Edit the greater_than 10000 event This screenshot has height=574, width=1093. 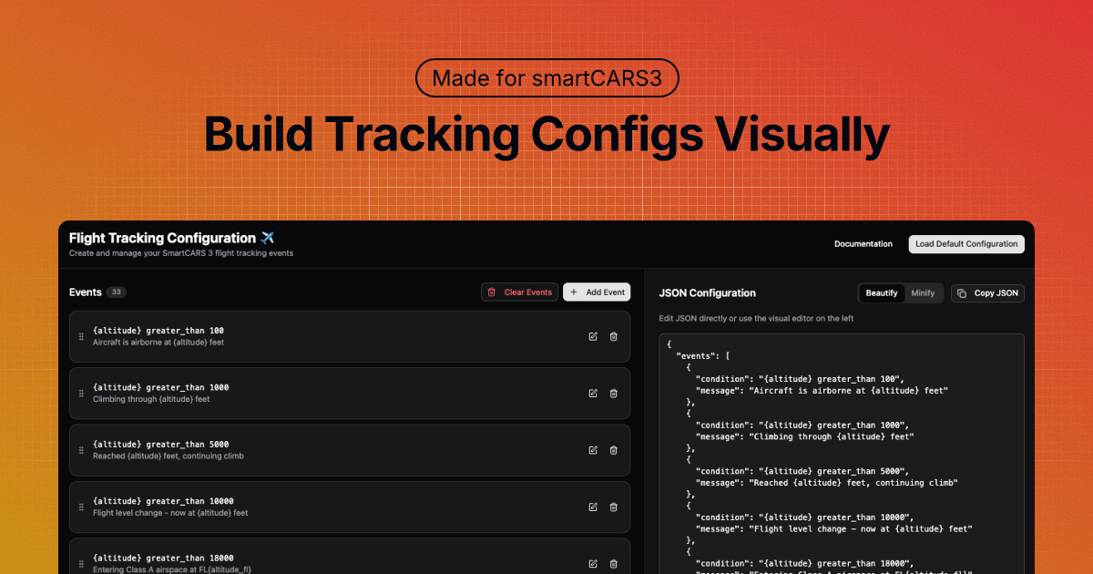(x=593, y=507)
